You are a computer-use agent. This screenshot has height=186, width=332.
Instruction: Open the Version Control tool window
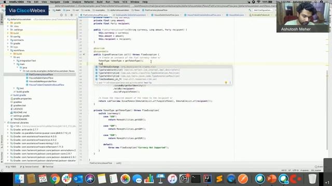point(30,167)
